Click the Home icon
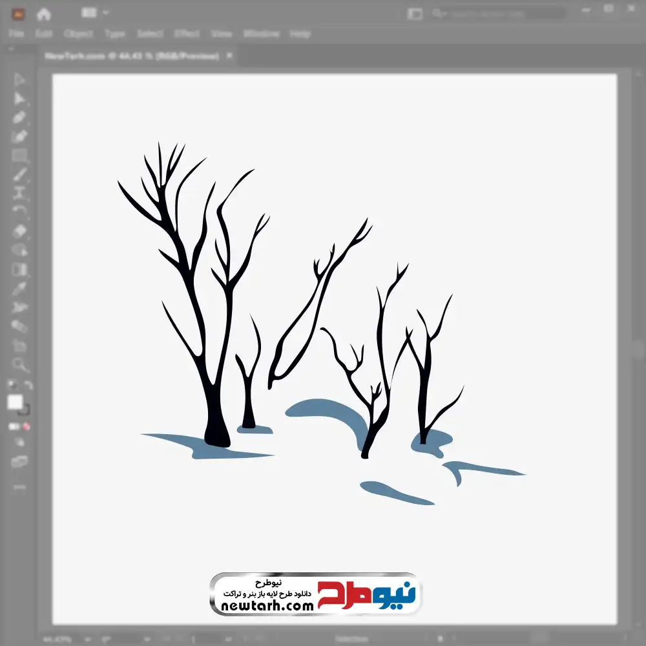646x646 pixels. pos(43,14)
